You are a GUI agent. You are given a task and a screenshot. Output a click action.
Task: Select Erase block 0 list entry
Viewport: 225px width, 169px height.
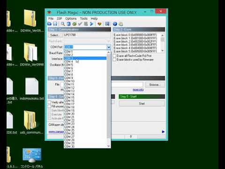135,35
